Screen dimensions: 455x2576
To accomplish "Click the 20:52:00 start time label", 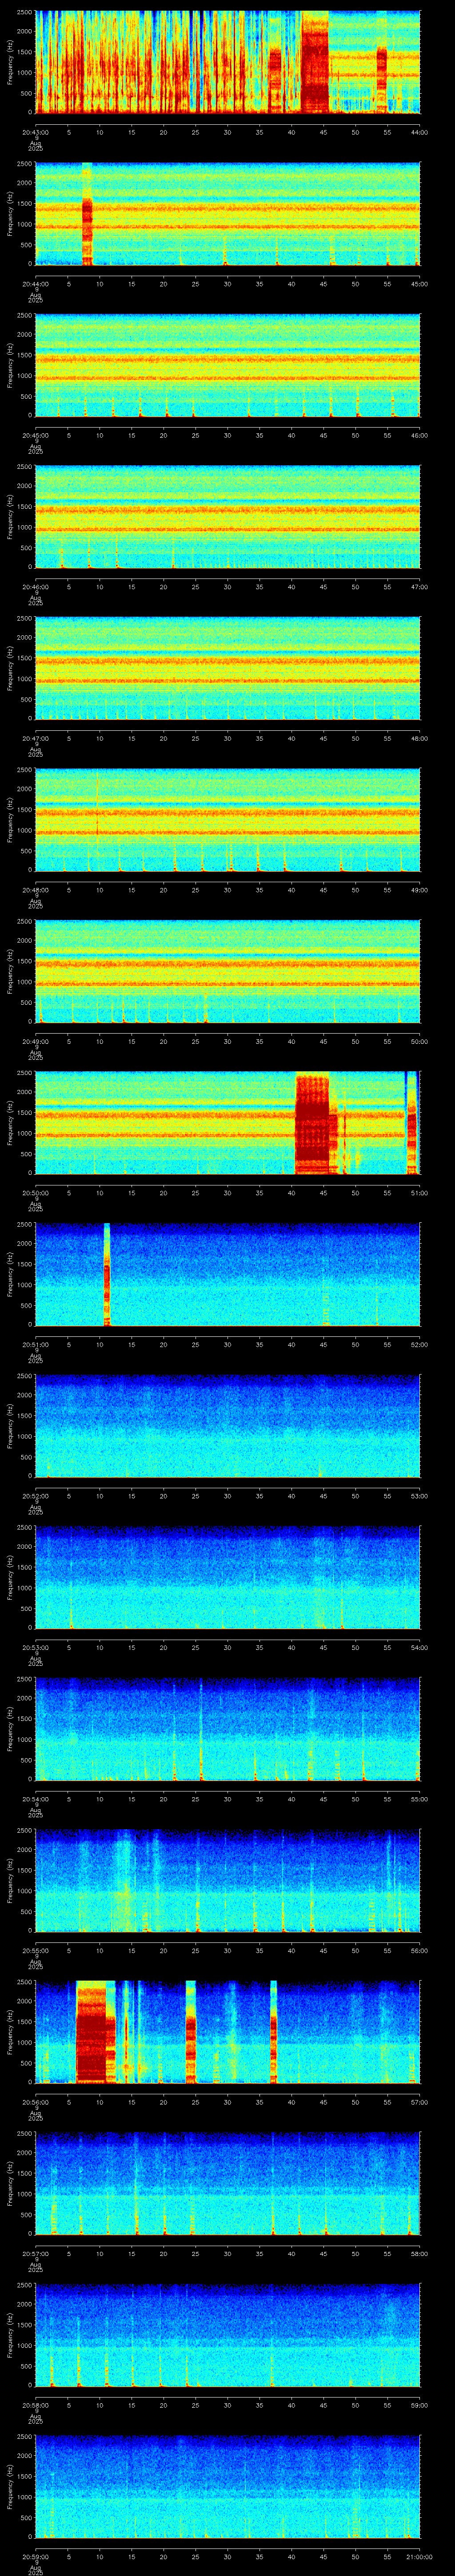I will 36,1496.
